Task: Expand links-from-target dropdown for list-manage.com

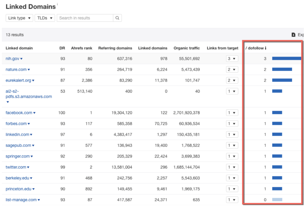Action: 232,200
